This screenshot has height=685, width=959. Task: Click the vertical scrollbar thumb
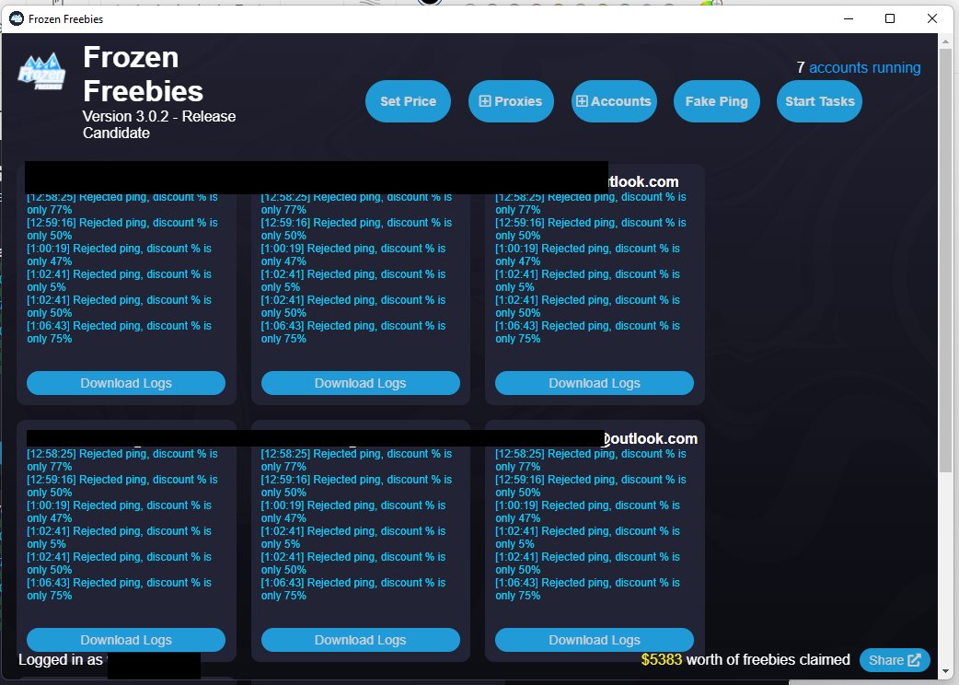pyautogui.click(x=946, y=258)
